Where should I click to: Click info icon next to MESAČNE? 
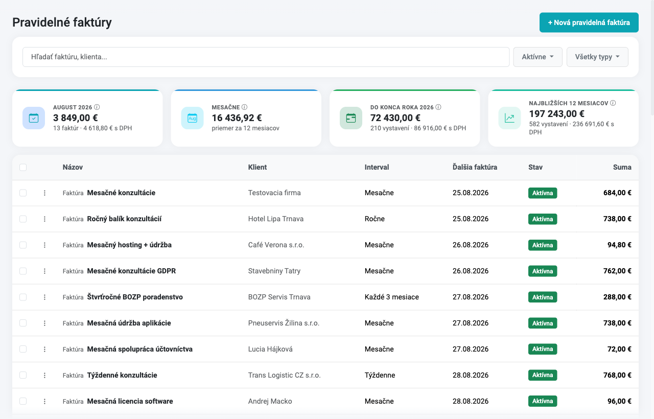pos(244,107)
